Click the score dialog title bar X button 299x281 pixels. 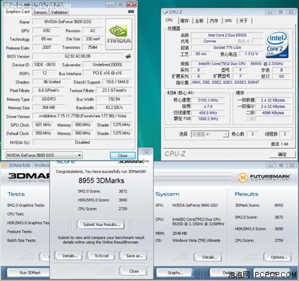click(x=147, y=151)
